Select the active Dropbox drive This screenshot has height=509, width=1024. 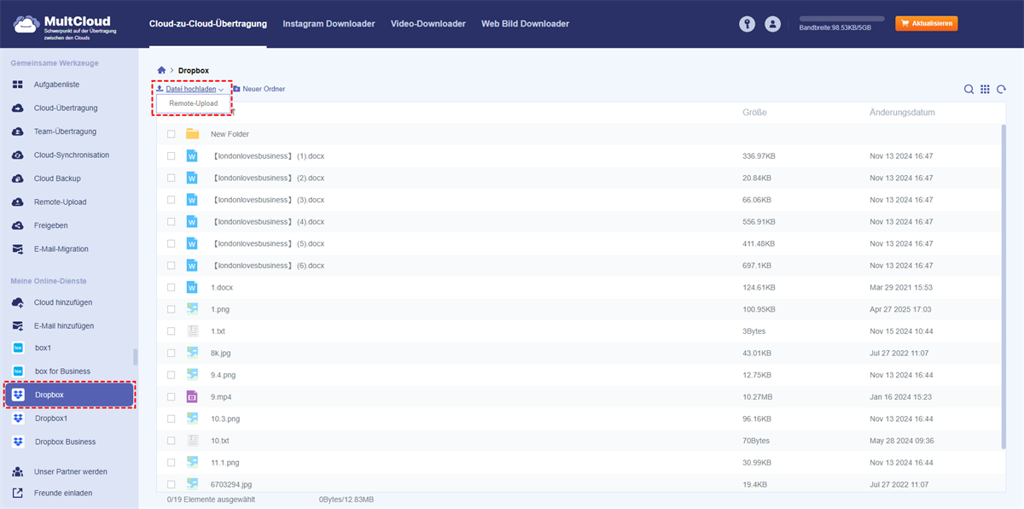(69, 395)
